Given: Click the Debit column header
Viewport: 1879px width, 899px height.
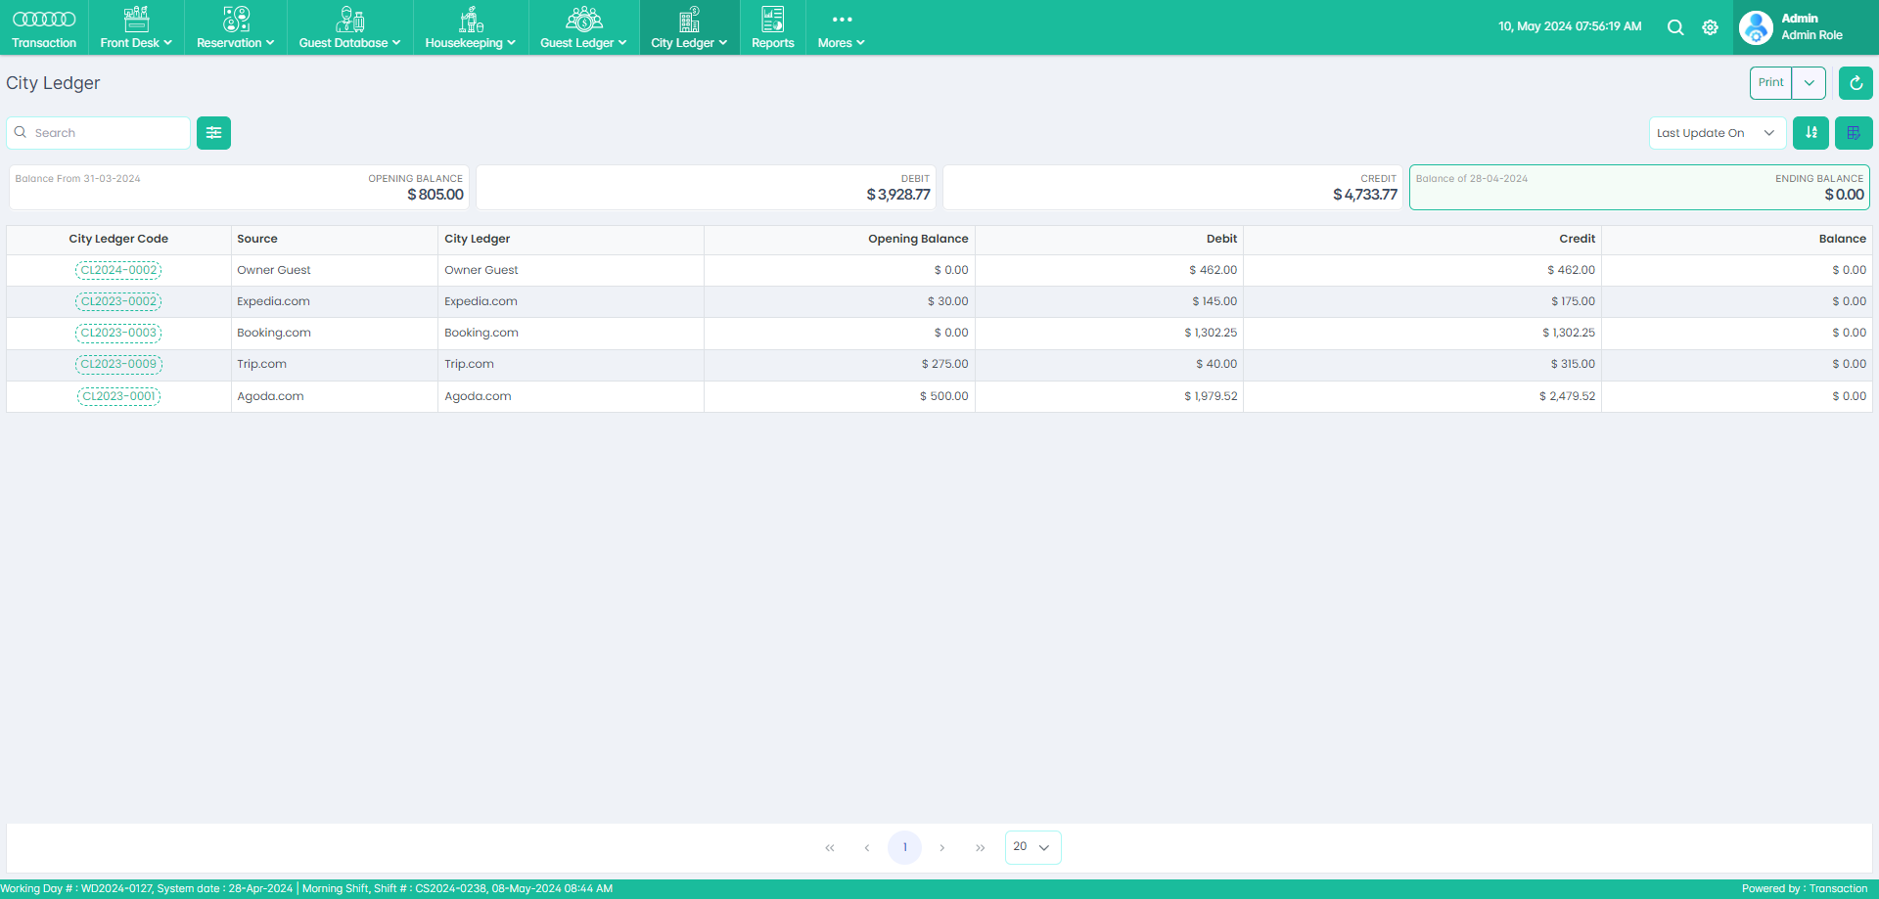Looking at the screenshot, I should click(x=1109, y=239).
